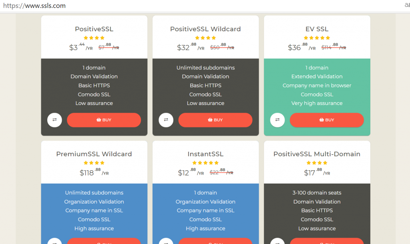This screenshot has width=410, height=244.
Task: Click the compare icon on the PositiveSSL card
Action: point(54,120)
